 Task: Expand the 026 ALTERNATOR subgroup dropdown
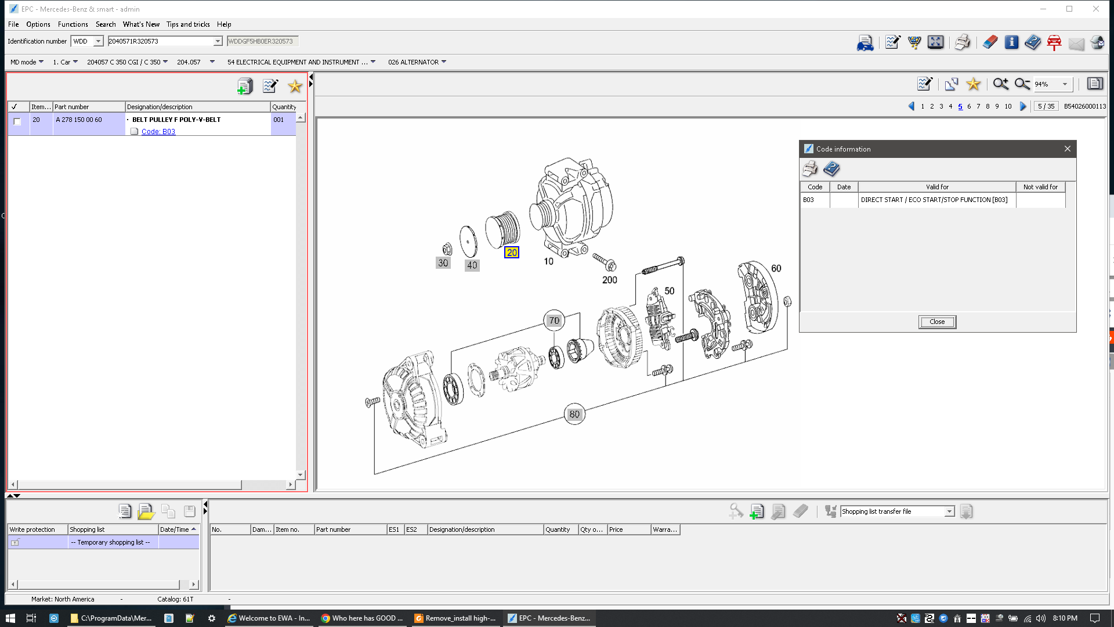click(444, 62)
